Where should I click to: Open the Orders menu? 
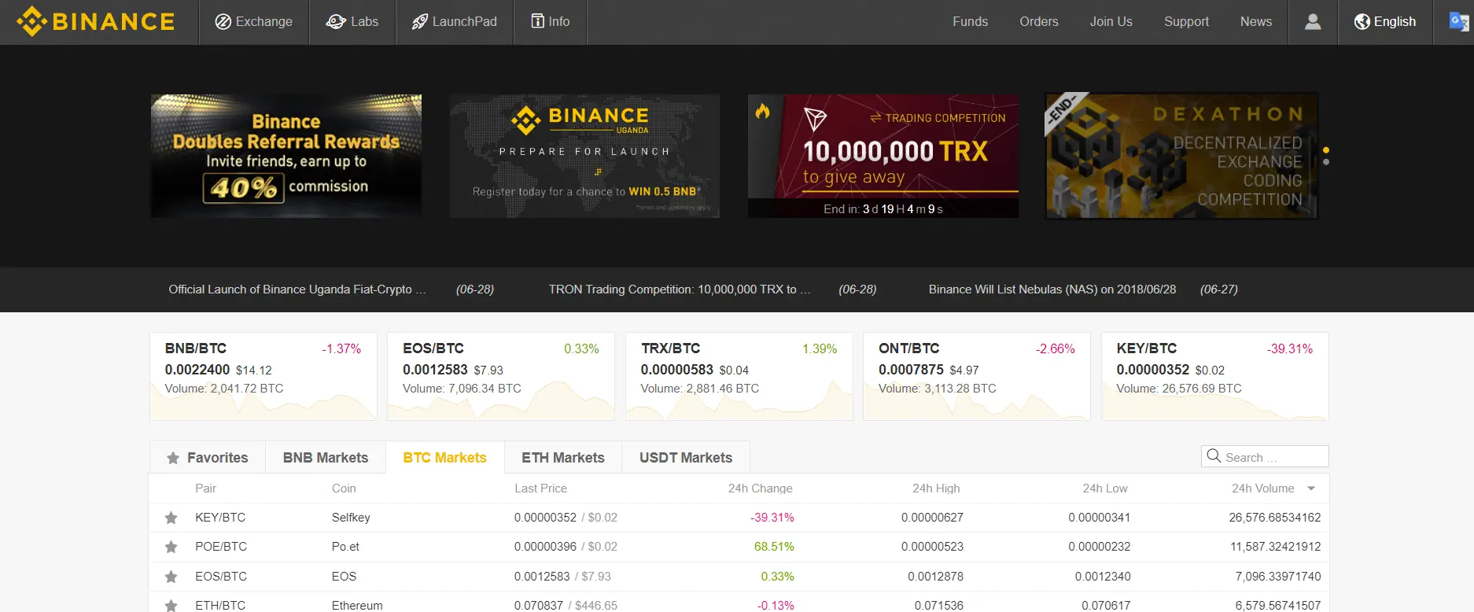point(1039,22)
